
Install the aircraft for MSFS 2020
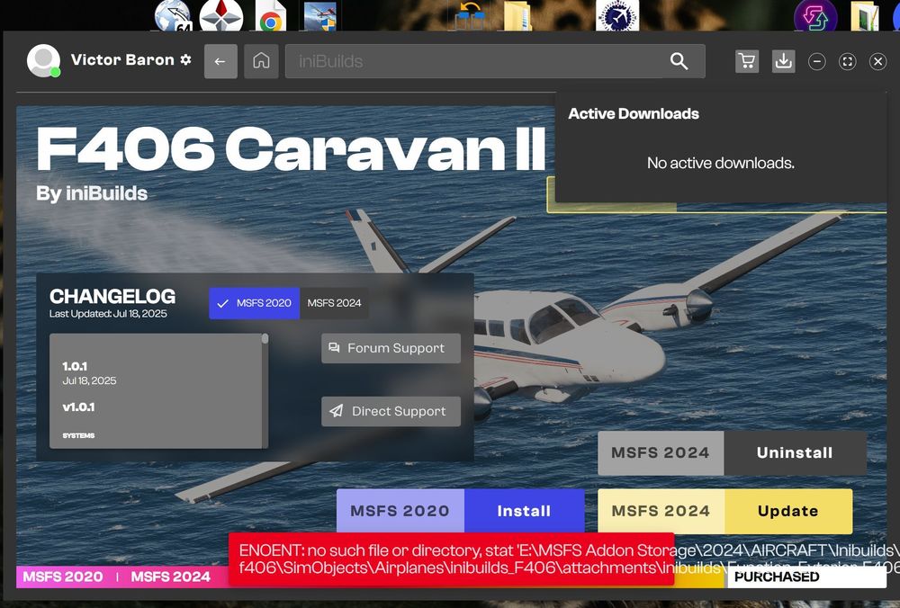click(x=524, y=511)
